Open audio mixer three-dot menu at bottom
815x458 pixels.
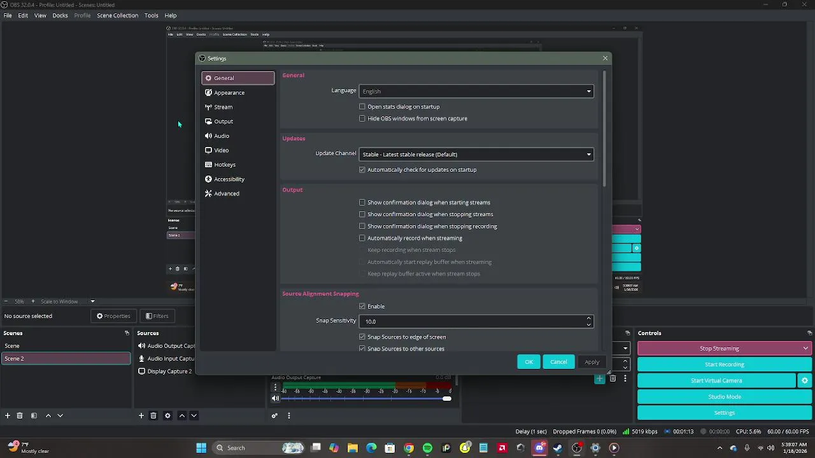point(288,415)
